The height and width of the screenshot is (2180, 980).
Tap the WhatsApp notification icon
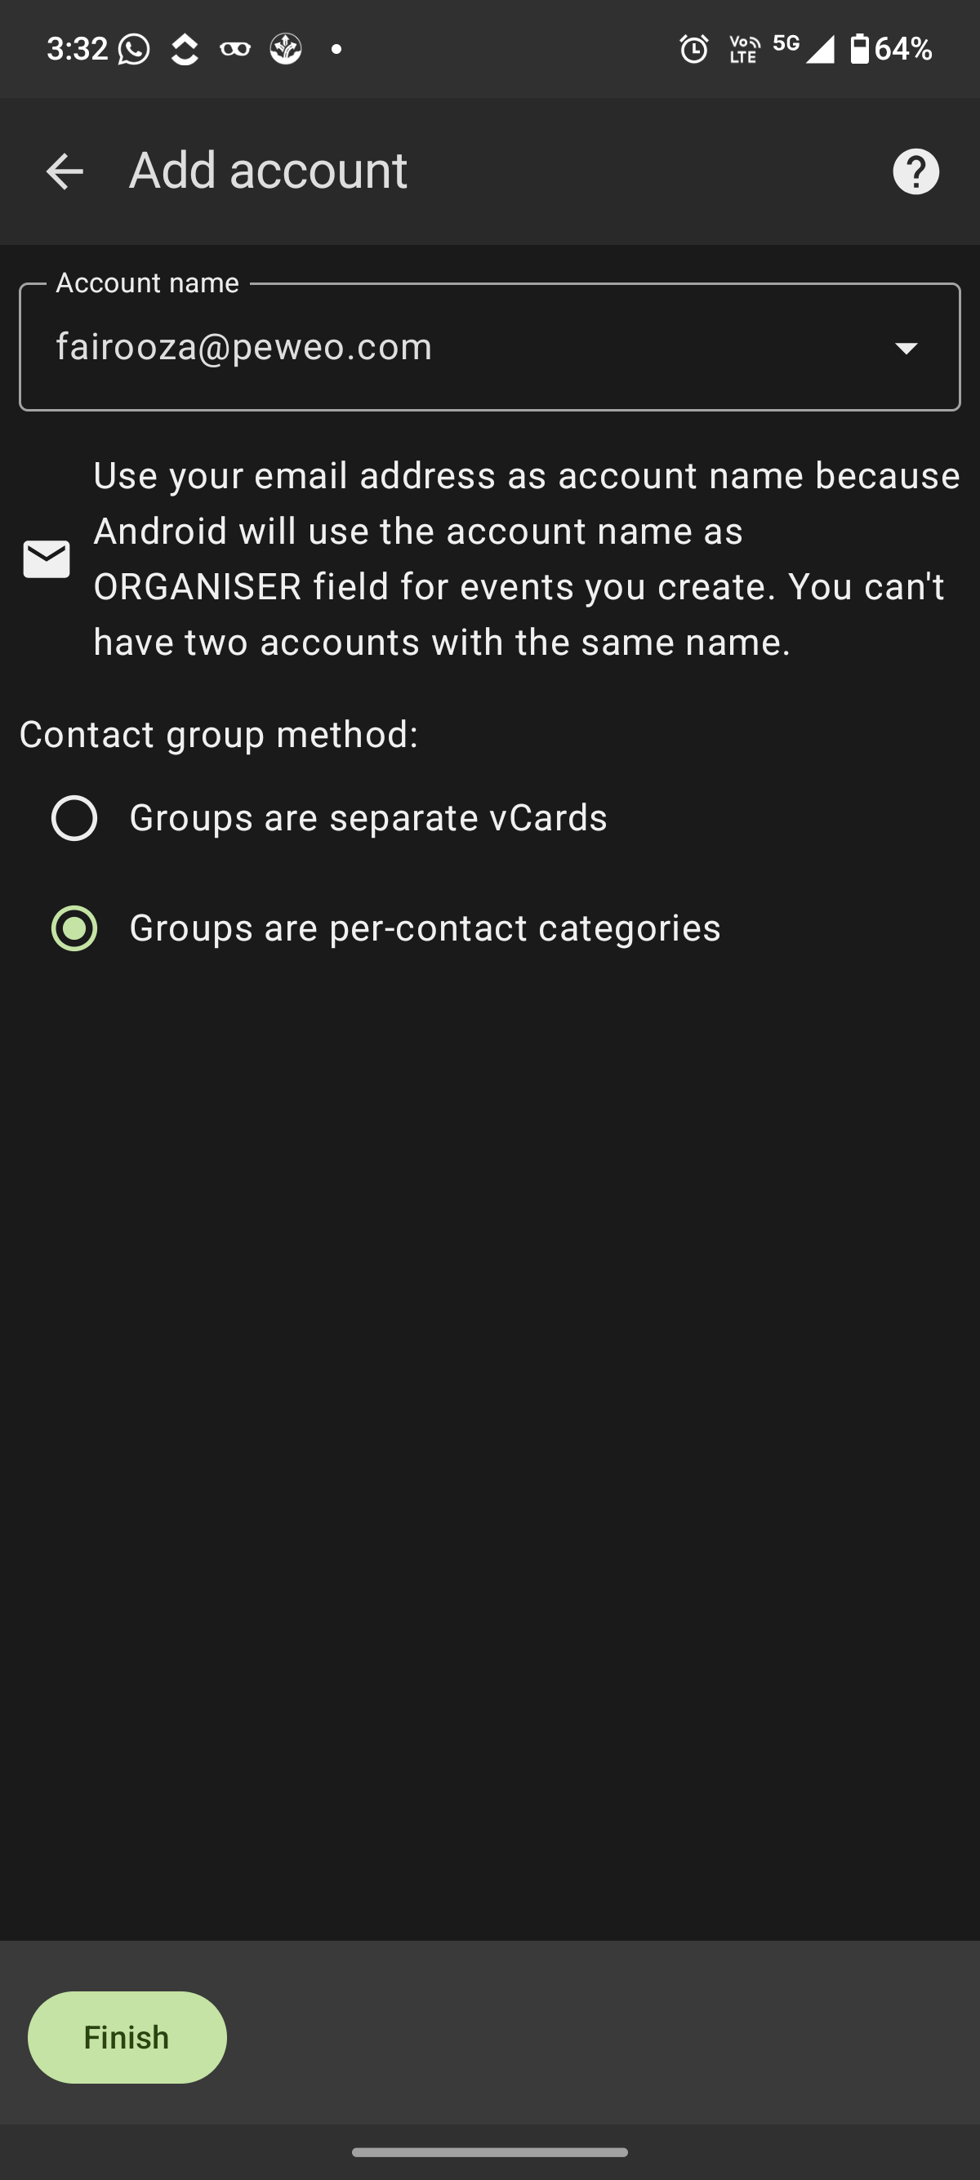point(136,48)
